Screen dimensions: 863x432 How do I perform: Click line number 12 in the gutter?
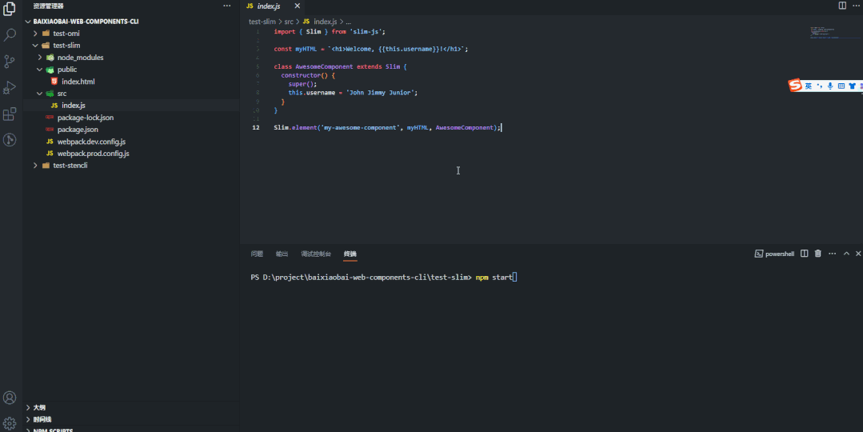point(256,128)
